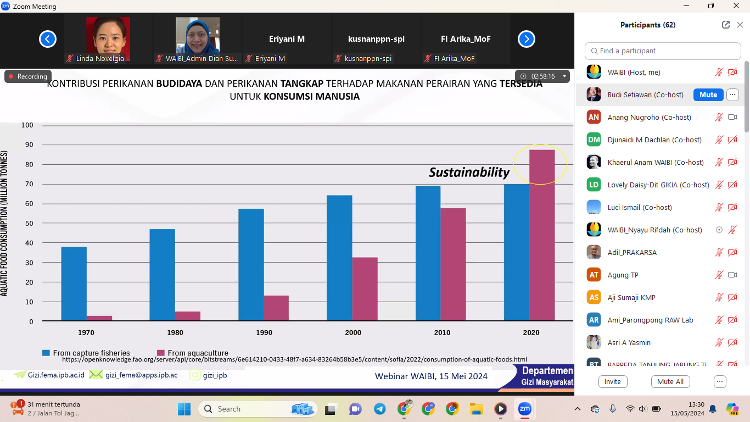Open the more options menu beside Mute All
750x422 pixels.
click(x=720, y=381)
